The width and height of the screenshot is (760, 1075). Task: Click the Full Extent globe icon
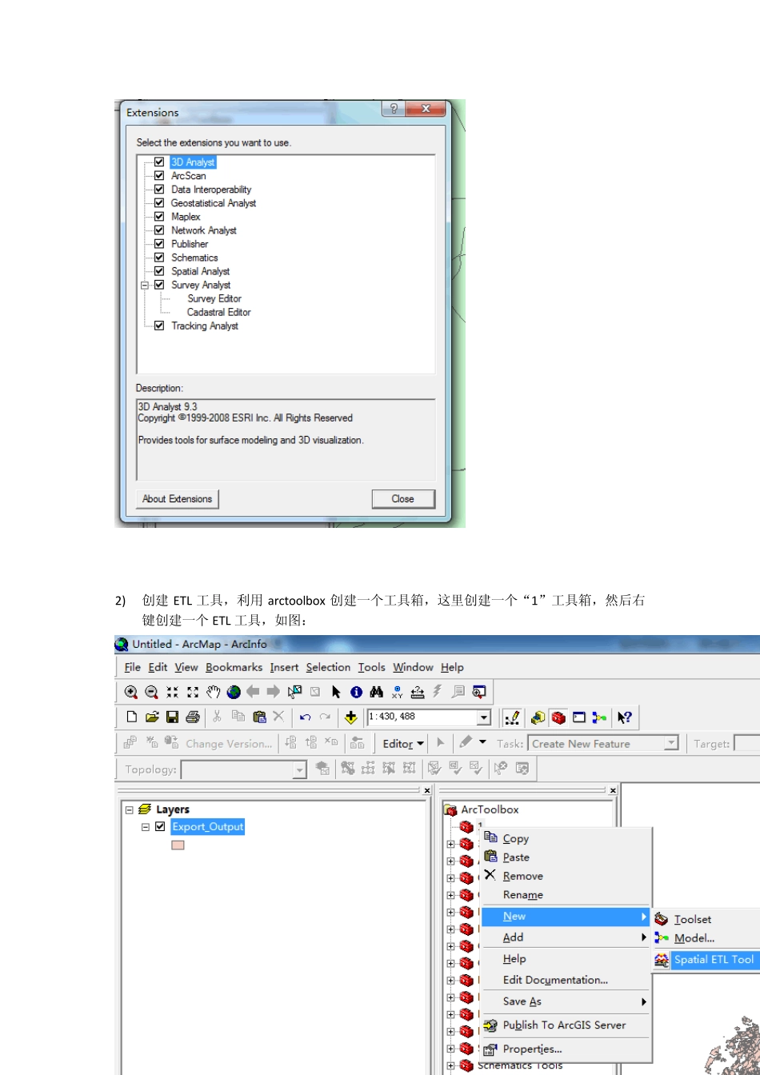pos(234,692)
